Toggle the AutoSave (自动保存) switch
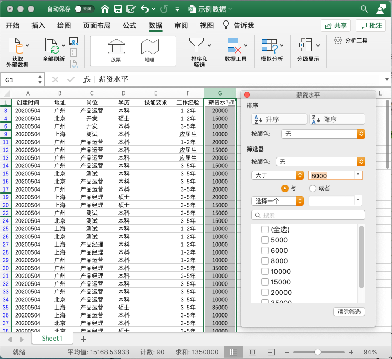 pos(84,9)
